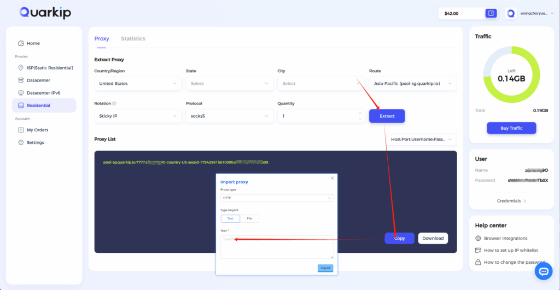Image resolution: width=560 pixels, height=290 pixels.
Task: Open How to set up IP whitelist
Action: 511,251
